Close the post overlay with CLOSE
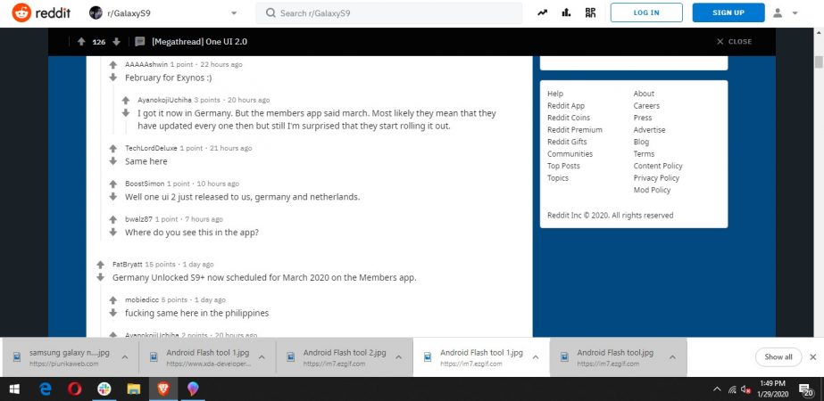Viewport: 824px width, 401px height. (734, 42)
